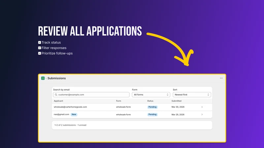Click the Submitted column header
The width and height of the screenshot is (264, 148).
click(x=177, y=101)
